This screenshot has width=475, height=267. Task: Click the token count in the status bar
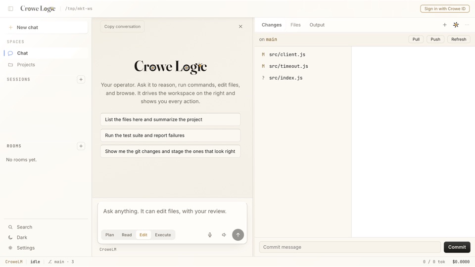click(434, 262)
